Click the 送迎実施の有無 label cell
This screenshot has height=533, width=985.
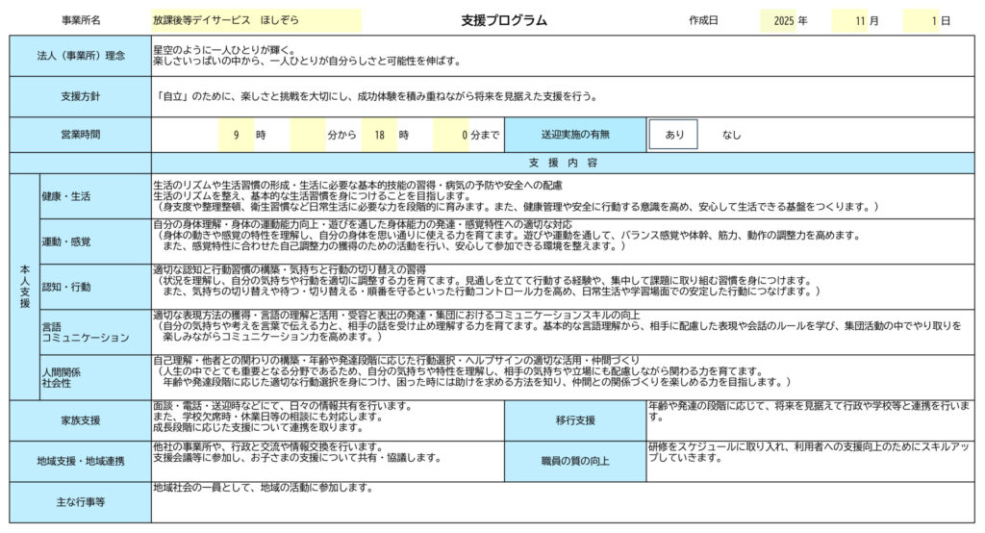(574, 135)
